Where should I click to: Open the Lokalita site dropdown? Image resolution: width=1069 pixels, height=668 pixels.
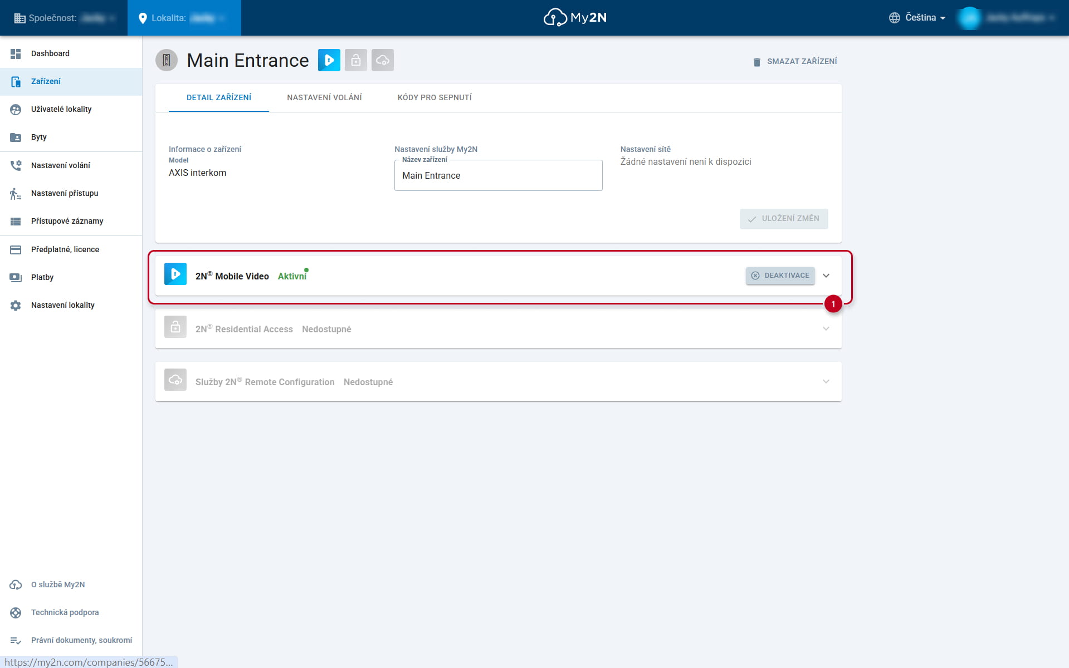(184, 18)
